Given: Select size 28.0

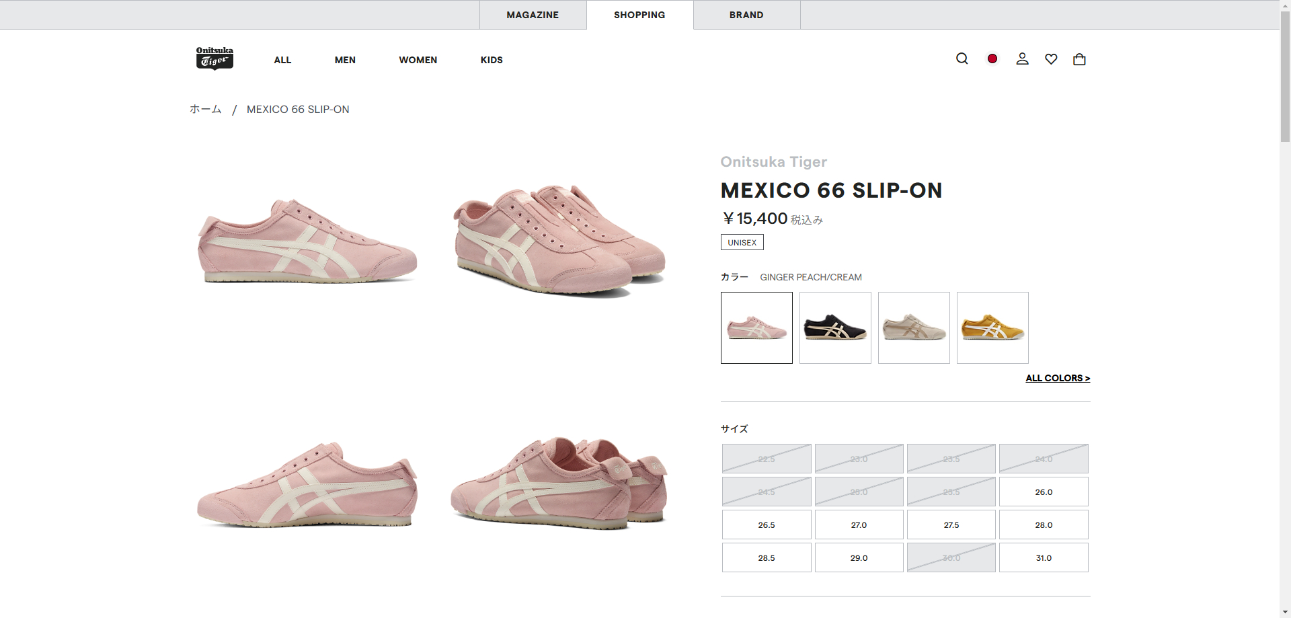Looking at the screenshot, I should [x=1044, y=525].
